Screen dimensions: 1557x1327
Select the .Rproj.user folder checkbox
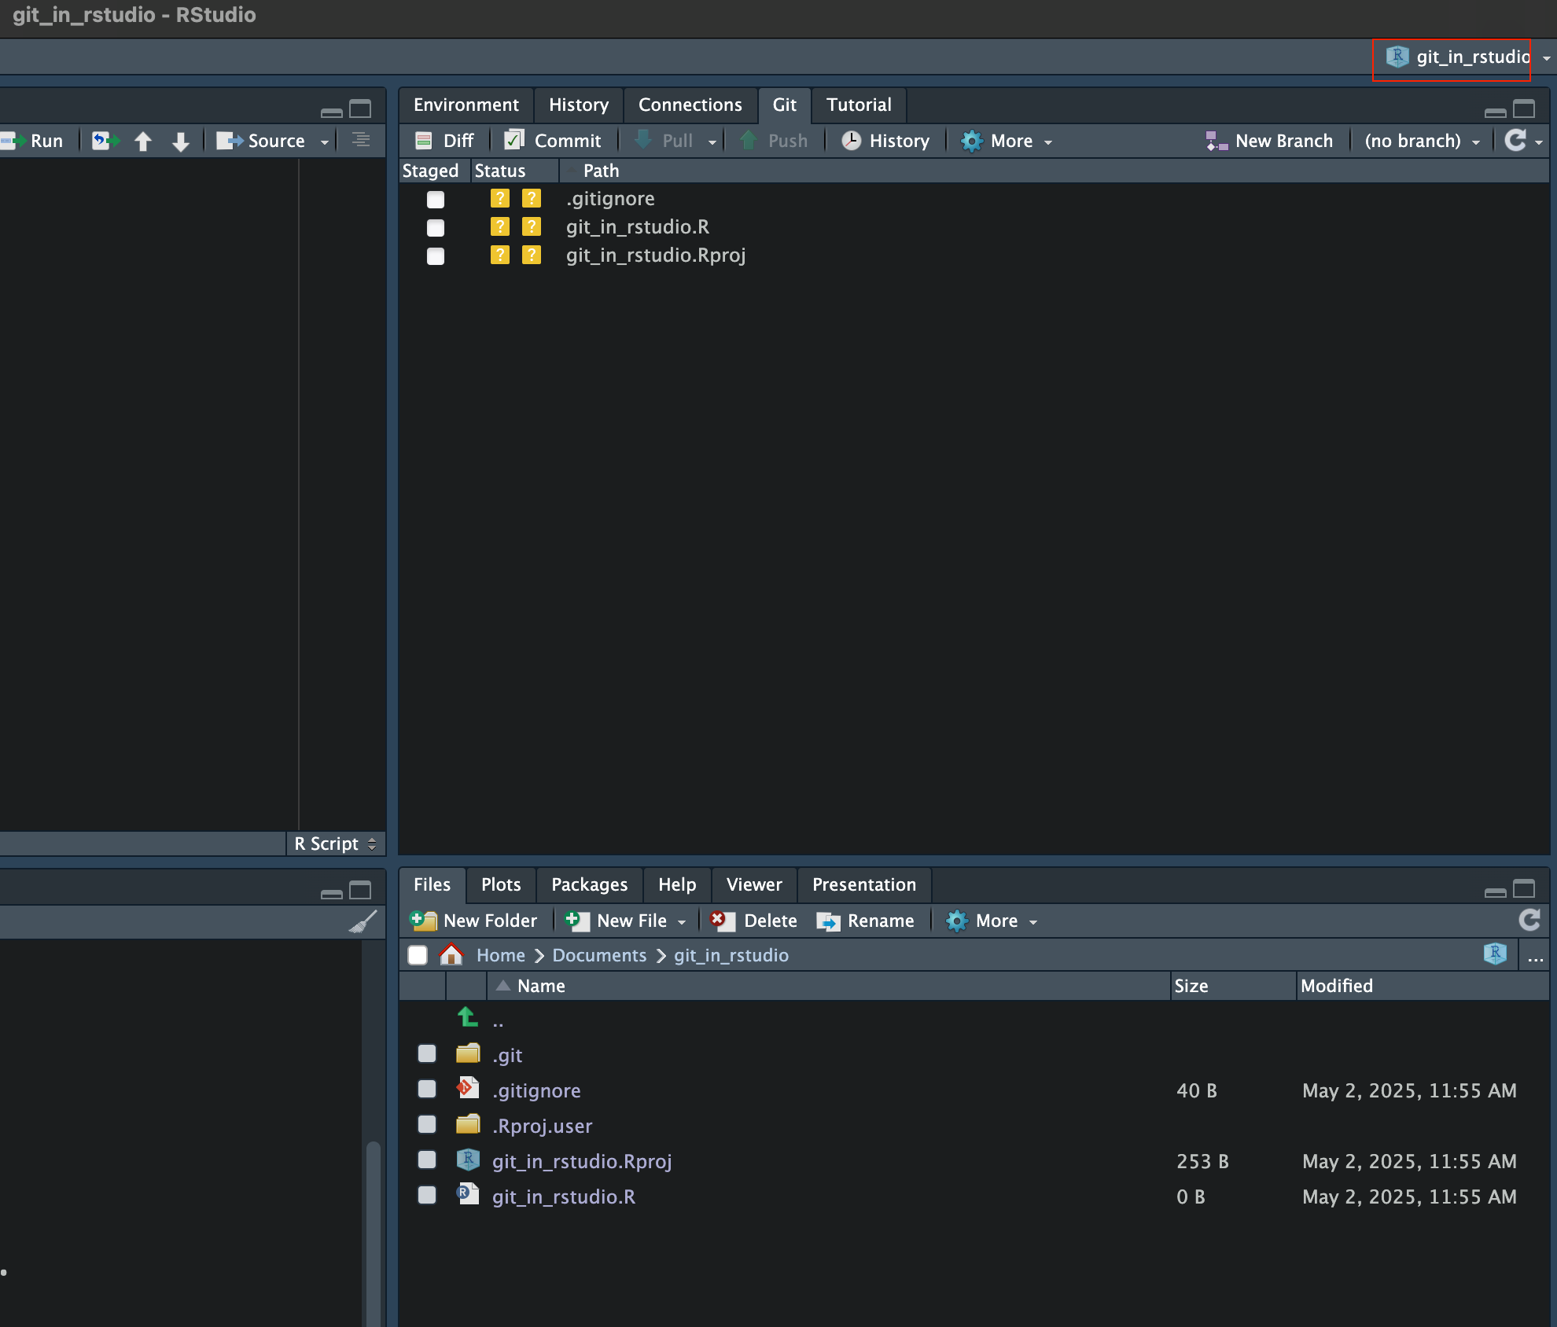tap(427, 1125)
